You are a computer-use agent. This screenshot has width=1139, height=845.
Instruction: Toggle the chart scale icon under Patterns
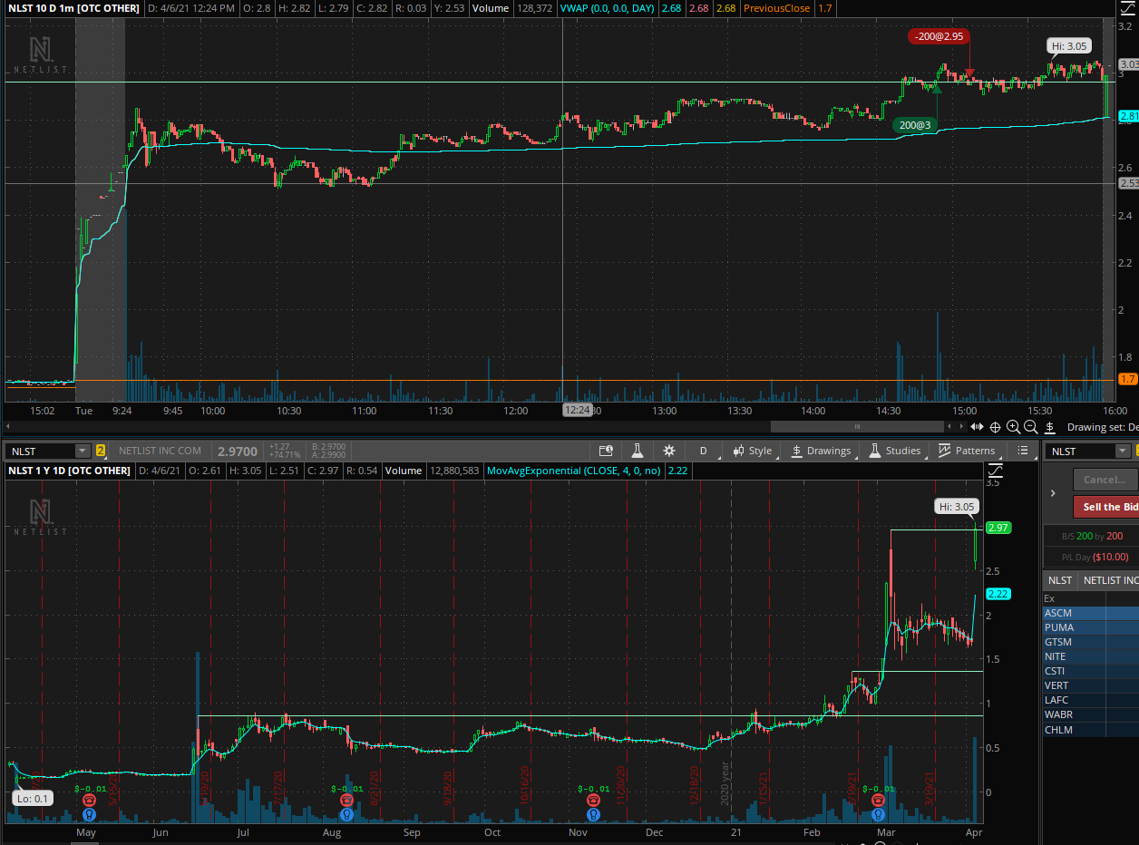995,471
